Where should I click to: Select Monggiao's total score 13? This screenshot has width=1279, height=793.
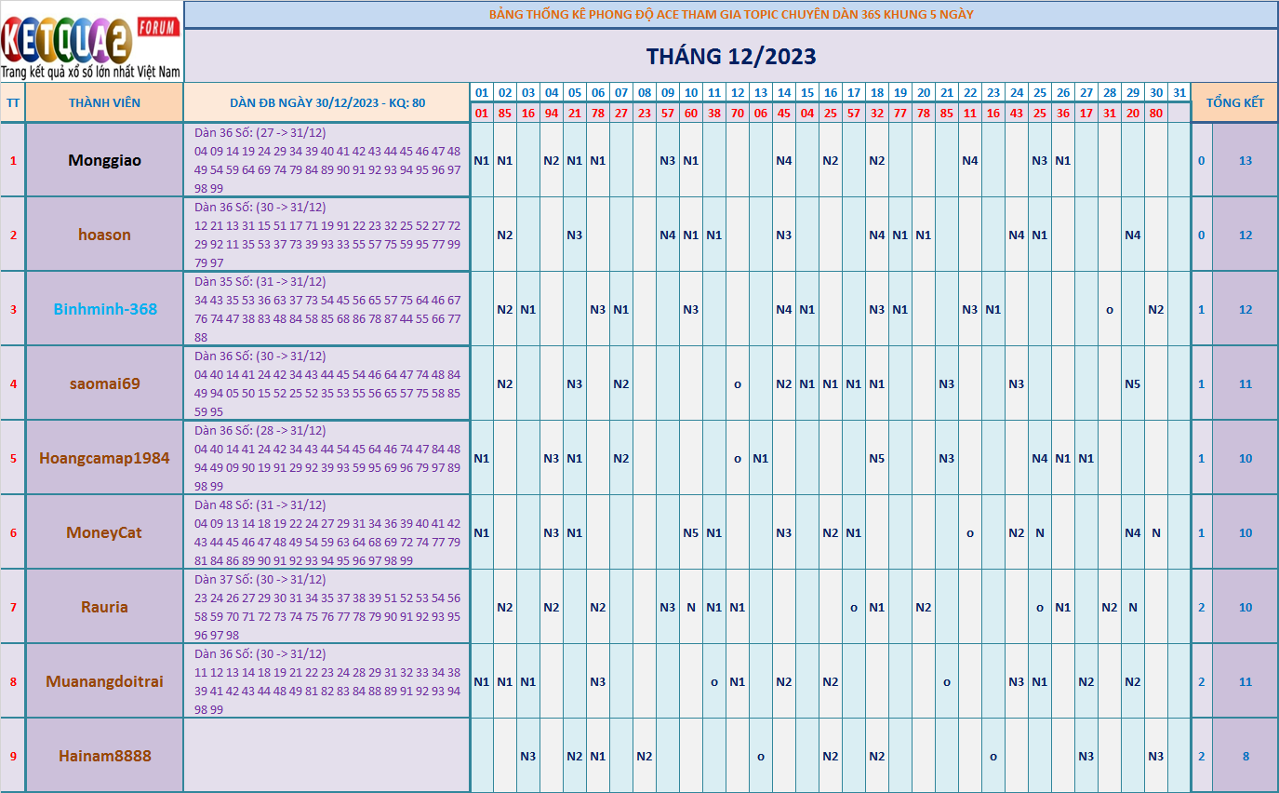(1246, 160)
